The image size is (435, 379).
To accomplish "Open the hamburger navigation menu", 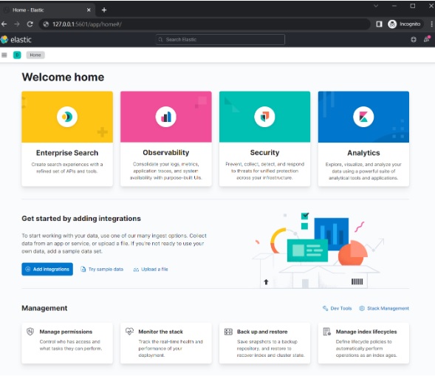I will (x=4, y=55).
